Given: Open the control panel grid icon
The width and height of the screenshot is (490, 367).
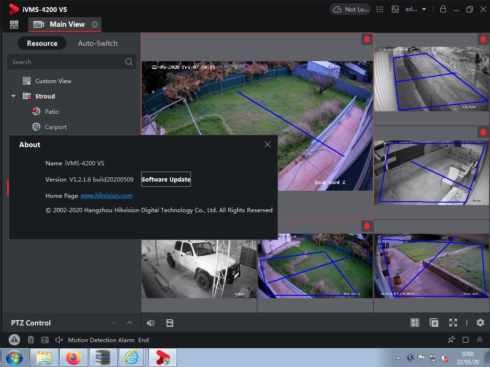Looking at the screenshot, I should (x=14, y=24).
